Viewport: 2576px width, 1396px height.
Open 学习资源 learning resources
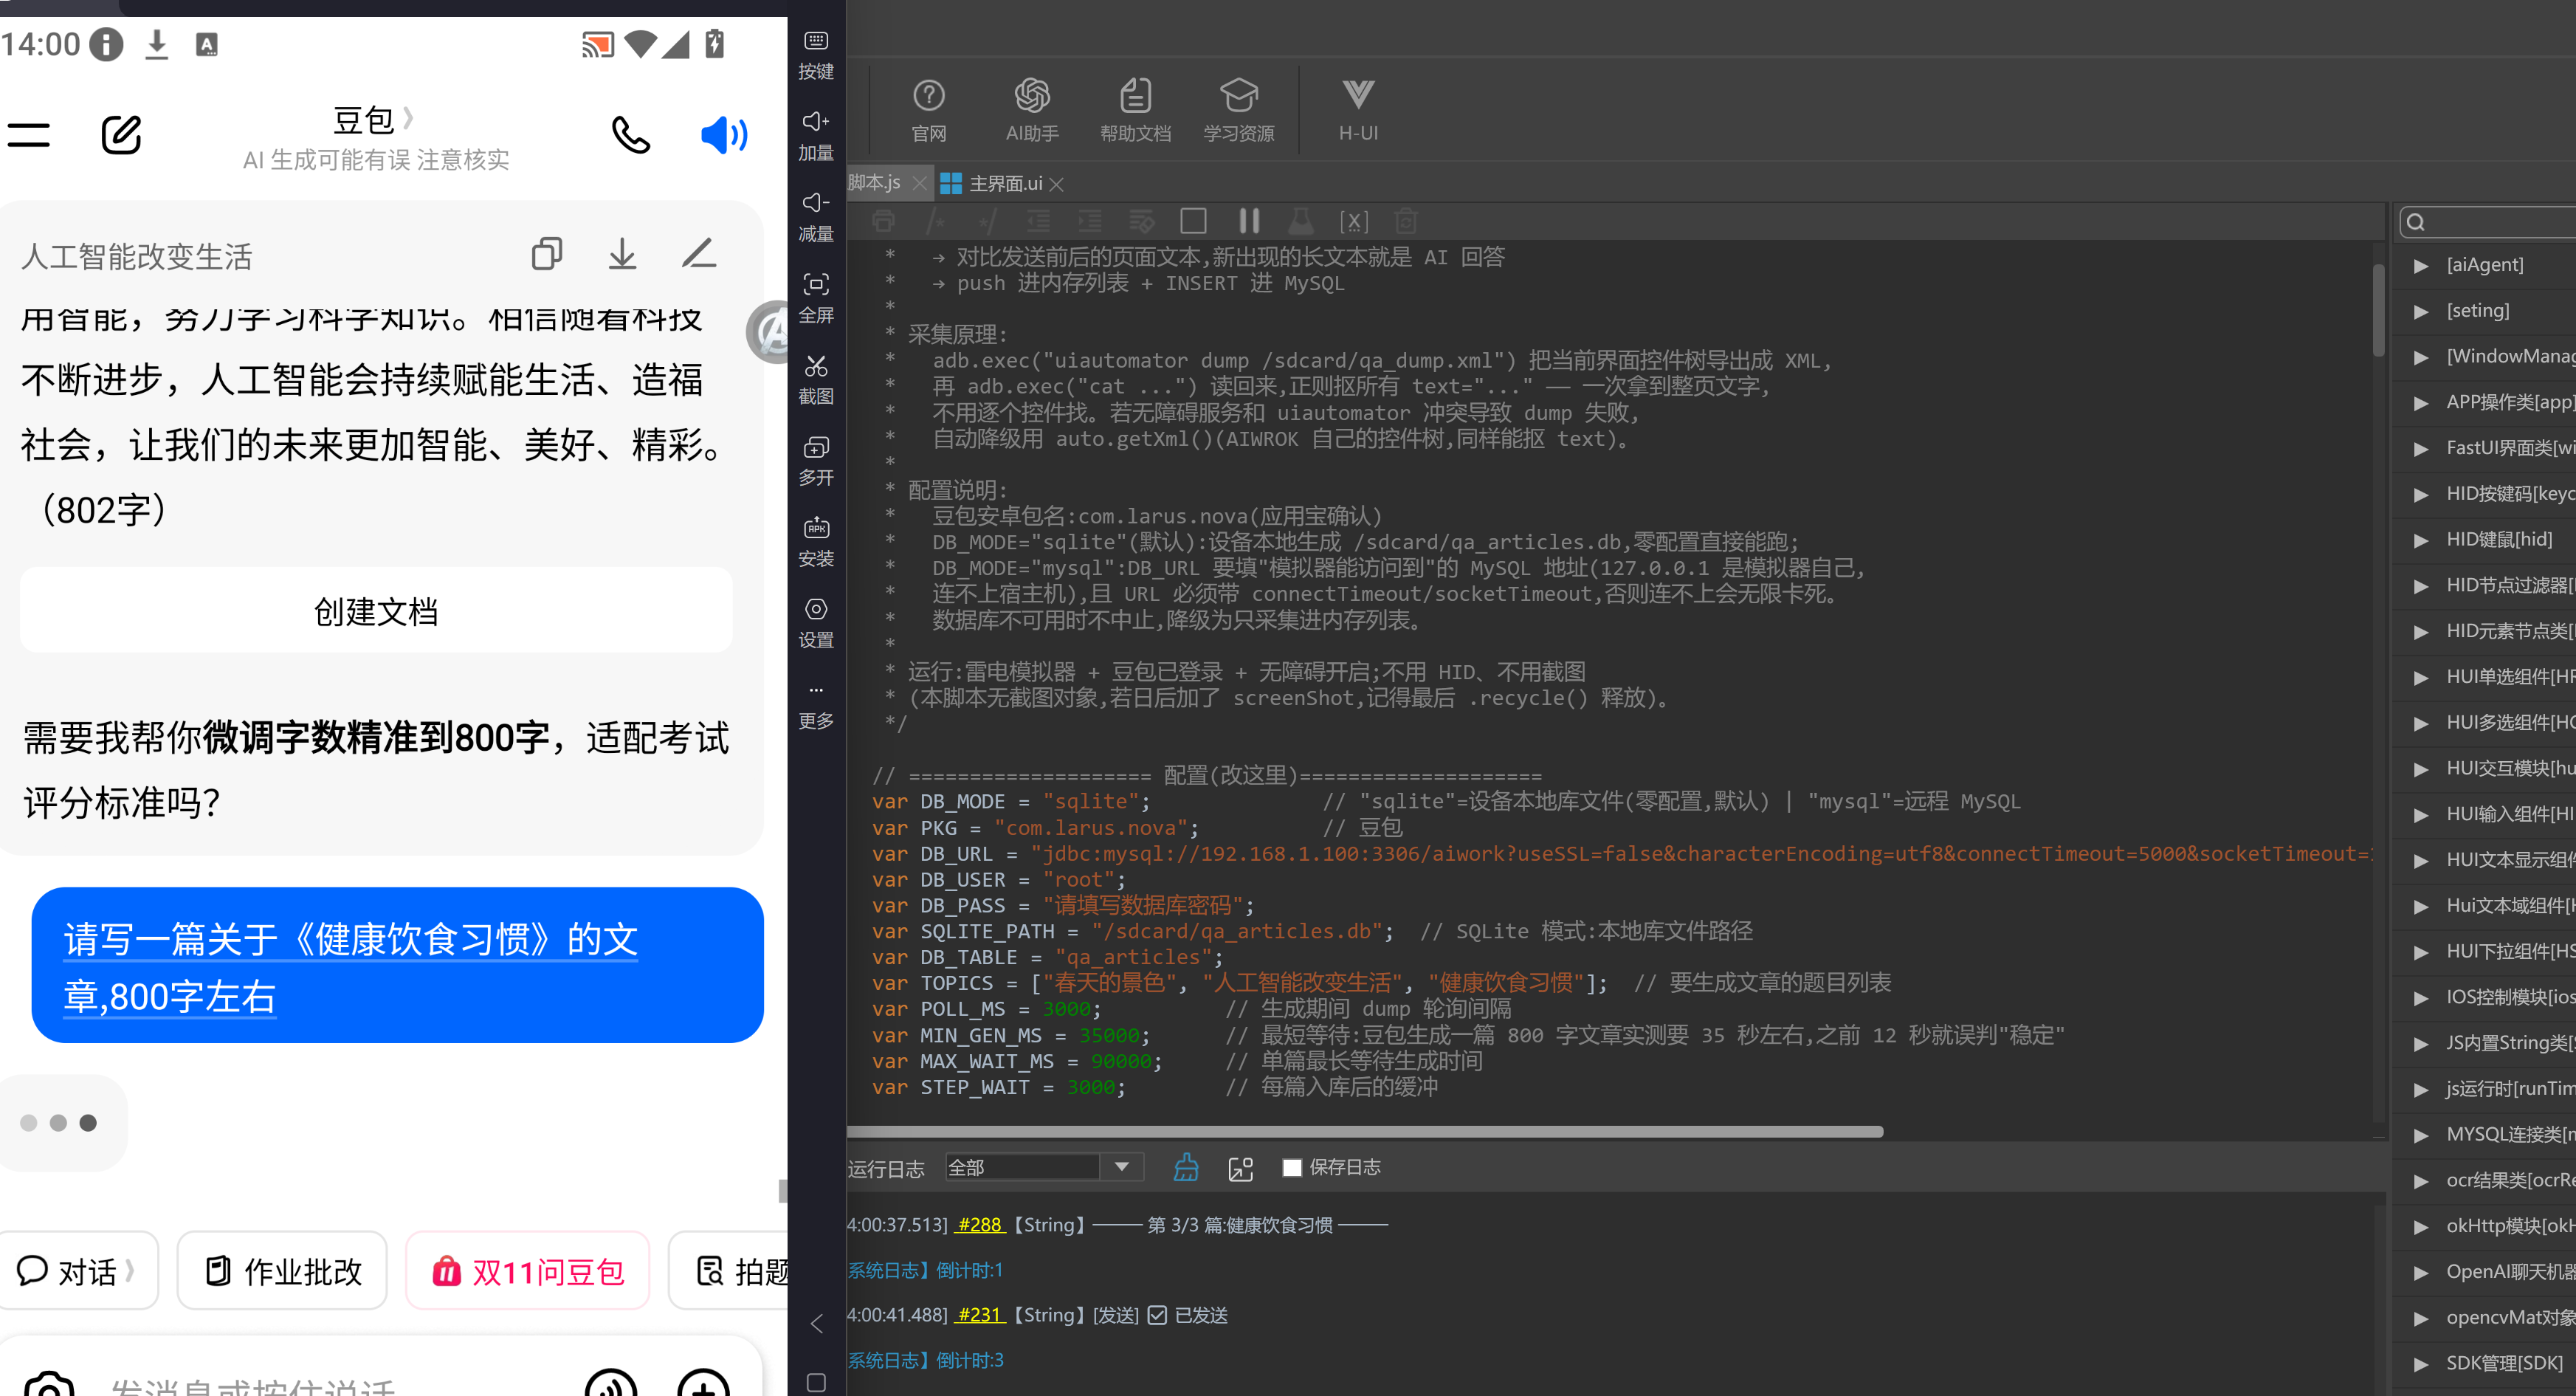(x=1238, y=110)
